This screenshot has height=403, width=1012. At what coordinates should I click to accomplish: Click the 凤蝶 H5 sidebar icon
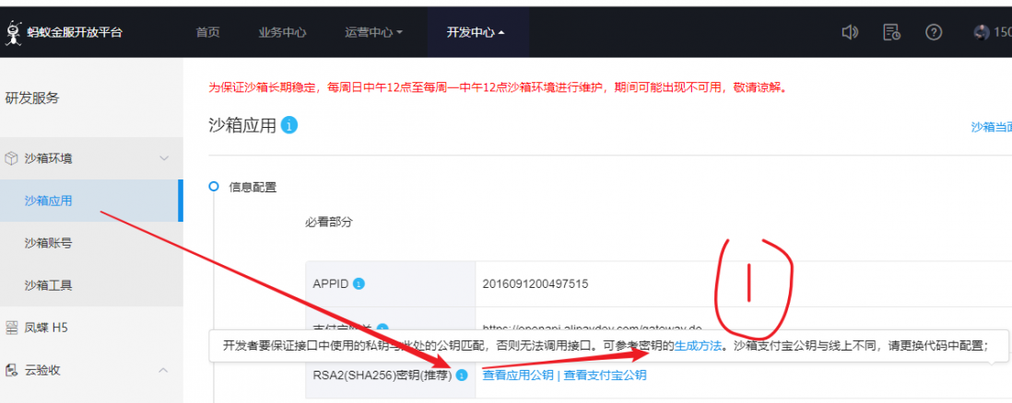[x=11, y=328]
